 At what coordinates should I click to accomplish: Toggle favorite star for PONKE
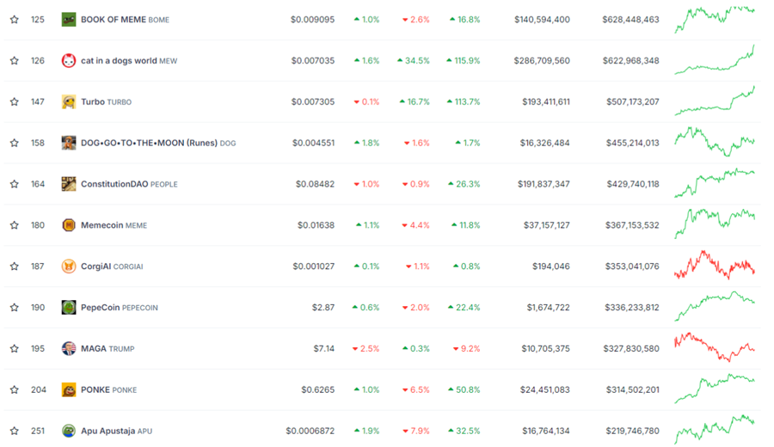tap(15, 390)
